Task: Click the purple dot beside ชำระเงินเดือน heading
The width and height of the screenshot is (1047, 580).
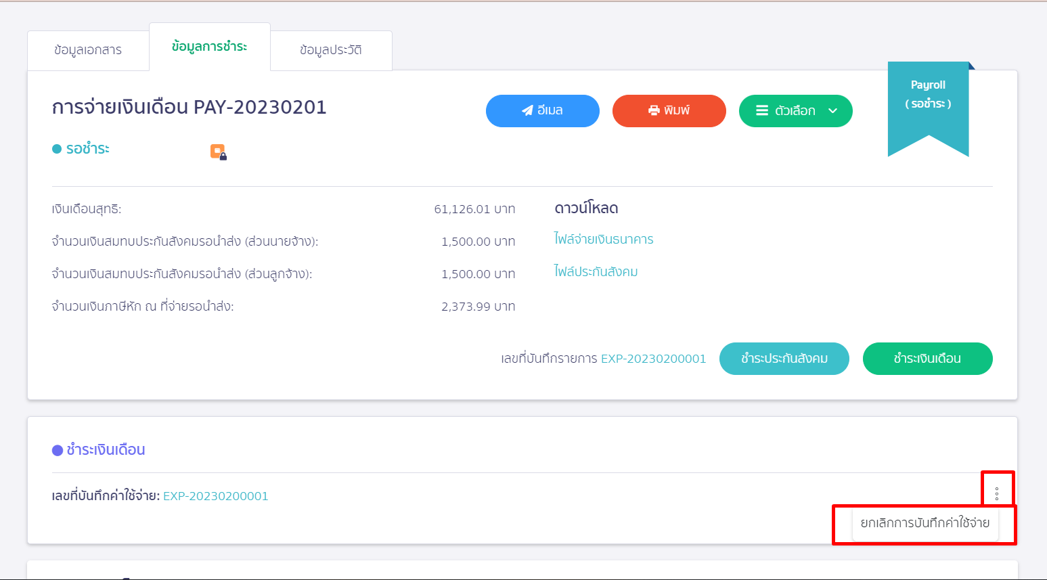Action: 58,449
